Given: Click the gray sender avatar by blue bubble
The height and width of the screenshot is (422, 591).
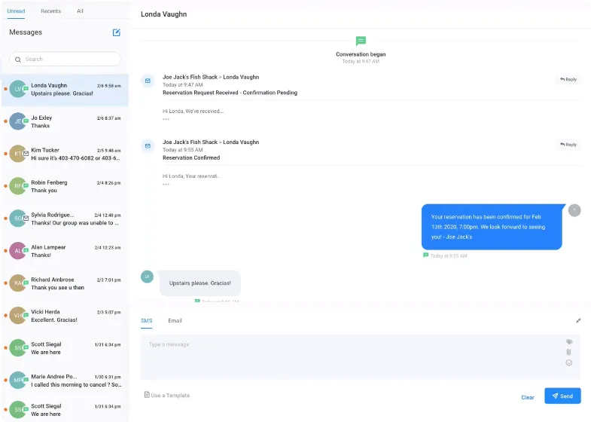Looking at the screenshot, I should pos(574,210).
